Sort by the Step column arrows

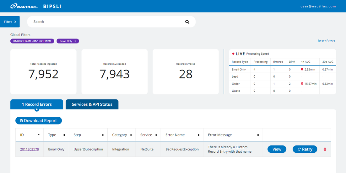click(x=103, y=135)
